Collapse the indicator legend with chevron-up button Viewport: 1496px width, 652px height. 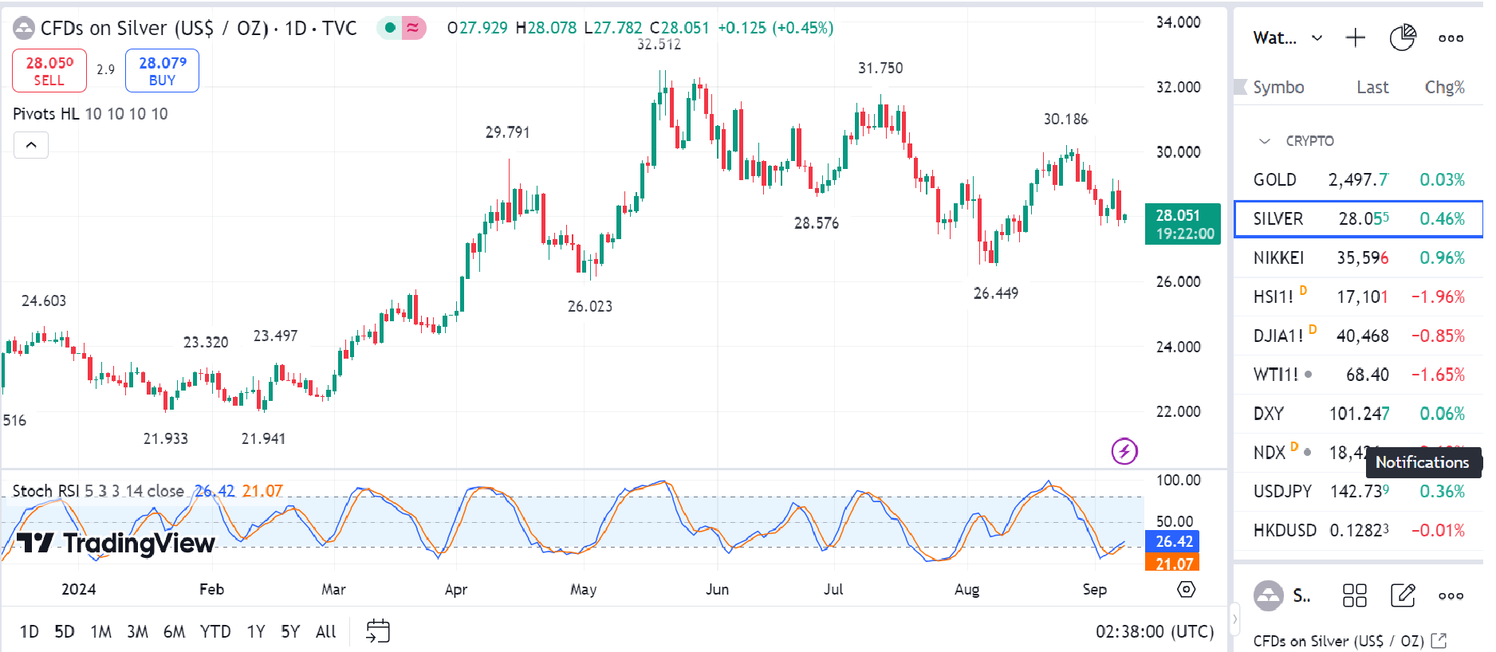(31, 145)
